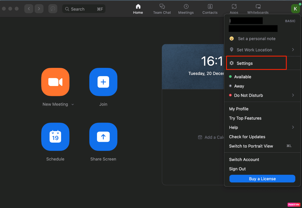This screenshot has height=208, width=302.
Task: Click the Search field
Action: (x=84, y=9)
